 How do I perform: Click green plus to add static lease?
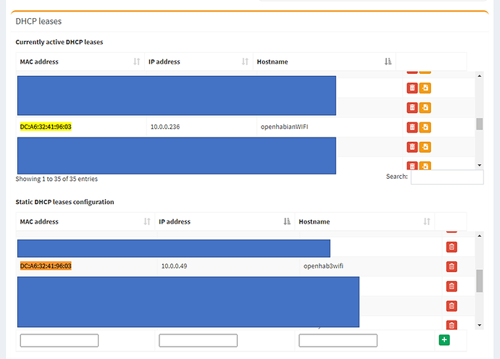(x=443, y=339)
